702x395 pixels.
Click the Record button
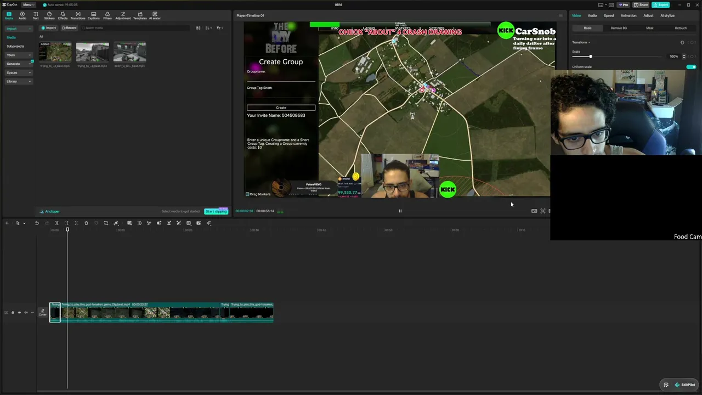coord(70,28)
